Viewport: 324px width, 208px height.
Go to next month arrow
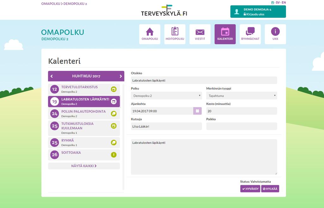tap(121, 76)
